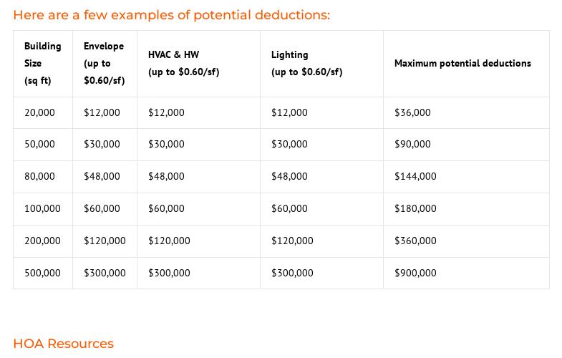Select the Building Size column header

click(43, 64)
